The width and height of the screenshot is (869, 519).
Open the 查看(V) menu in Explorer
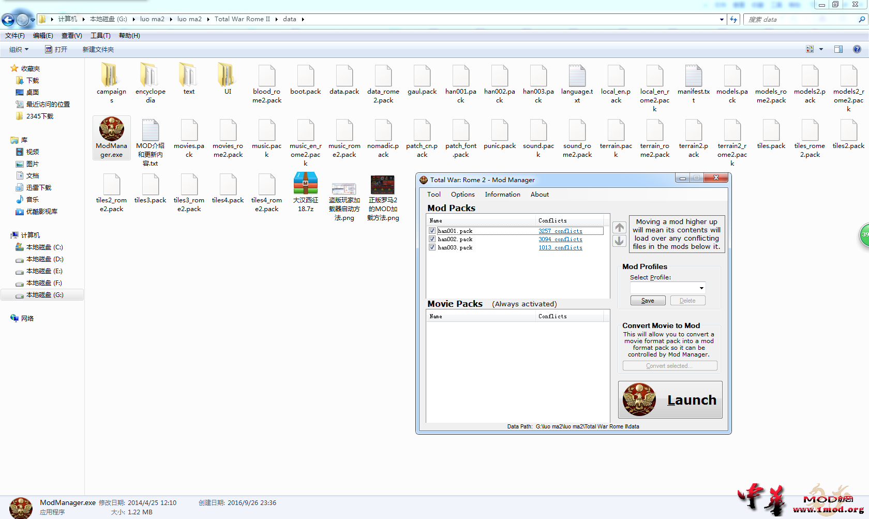tap(72, 36)
